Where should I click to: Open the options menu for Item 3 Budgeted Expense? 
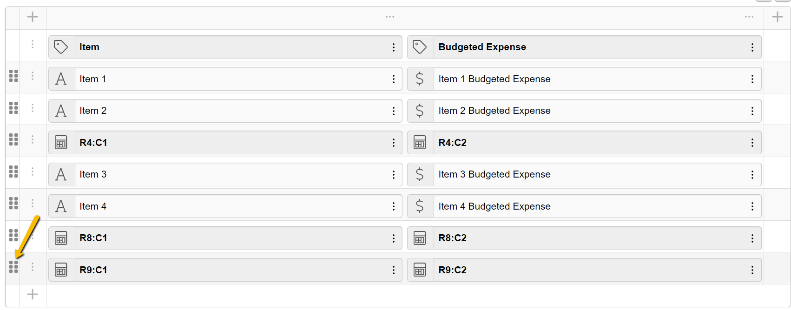[752, 175]
